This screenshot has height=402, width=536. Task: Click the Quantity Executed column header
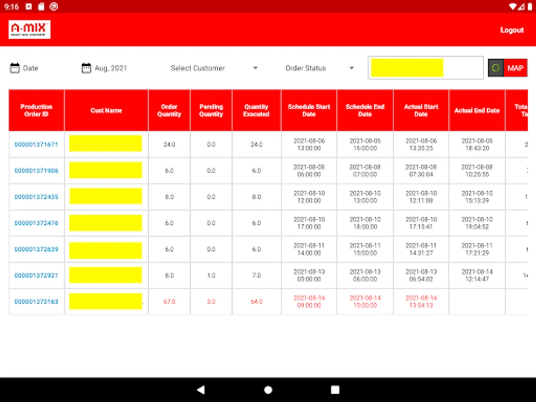pos(256,110)
